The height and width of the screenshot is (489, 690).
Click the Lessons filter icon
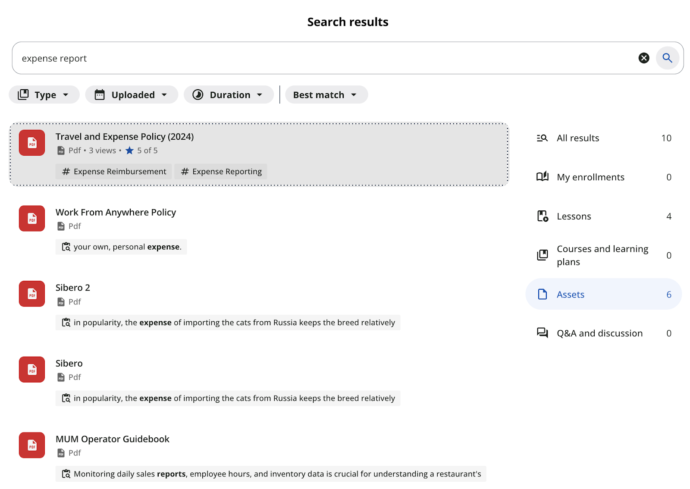point(542,216)
